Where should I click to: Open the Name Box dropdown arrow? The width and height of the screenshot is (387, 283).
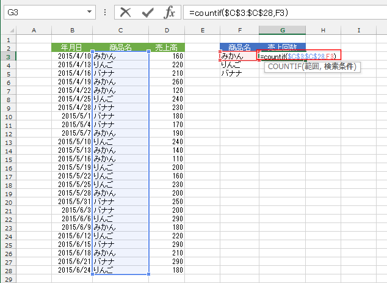tap(90, 12)
